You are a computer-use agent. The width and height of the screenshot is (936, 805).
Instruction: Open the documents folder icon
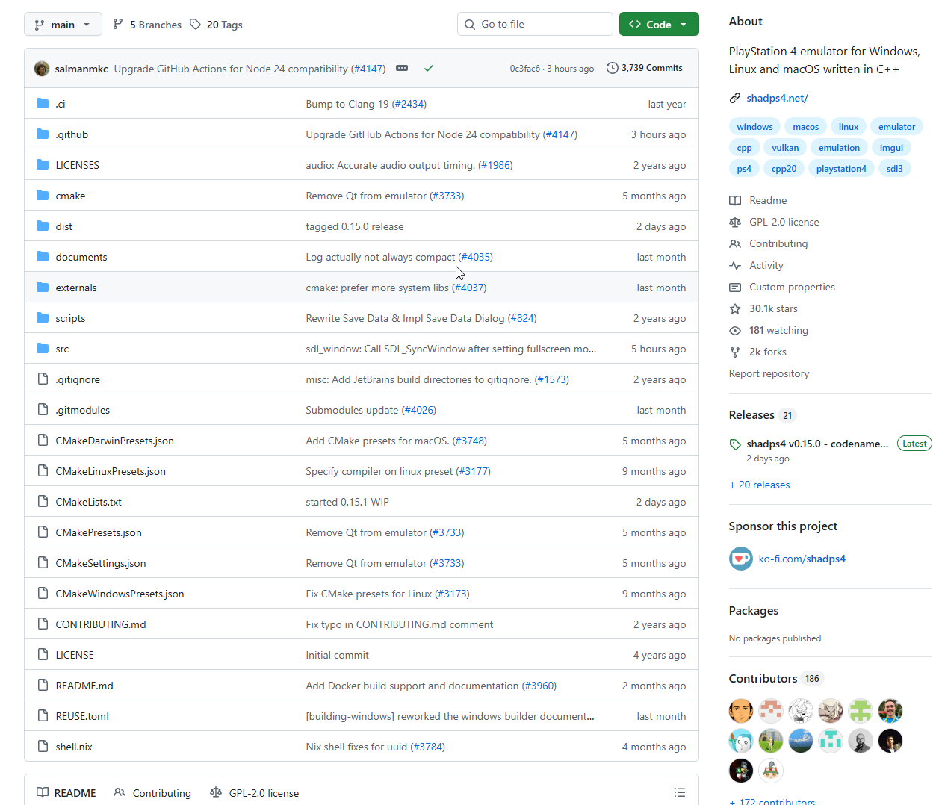[x=43, y=256]
